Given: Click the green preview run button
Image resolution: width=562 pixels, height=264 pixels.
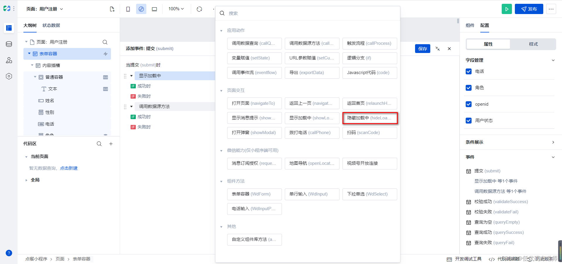Looking at the screenshot, I should 507,9.
